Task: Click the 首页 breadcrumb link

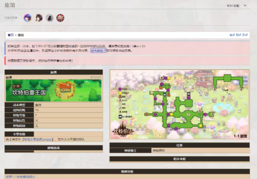Action: [10, 35]
